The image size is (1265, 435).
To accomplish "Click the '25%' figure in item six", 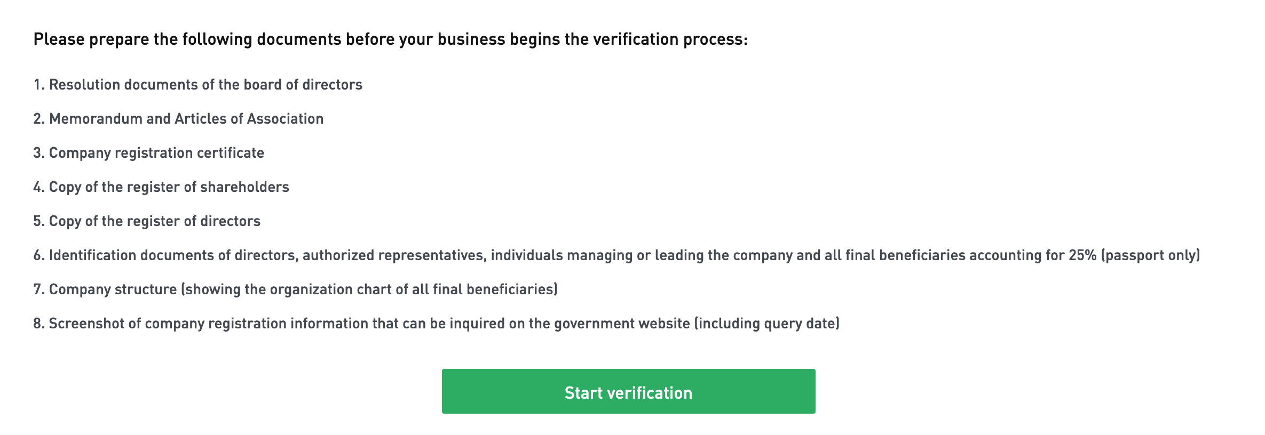I will [1082, 255].
